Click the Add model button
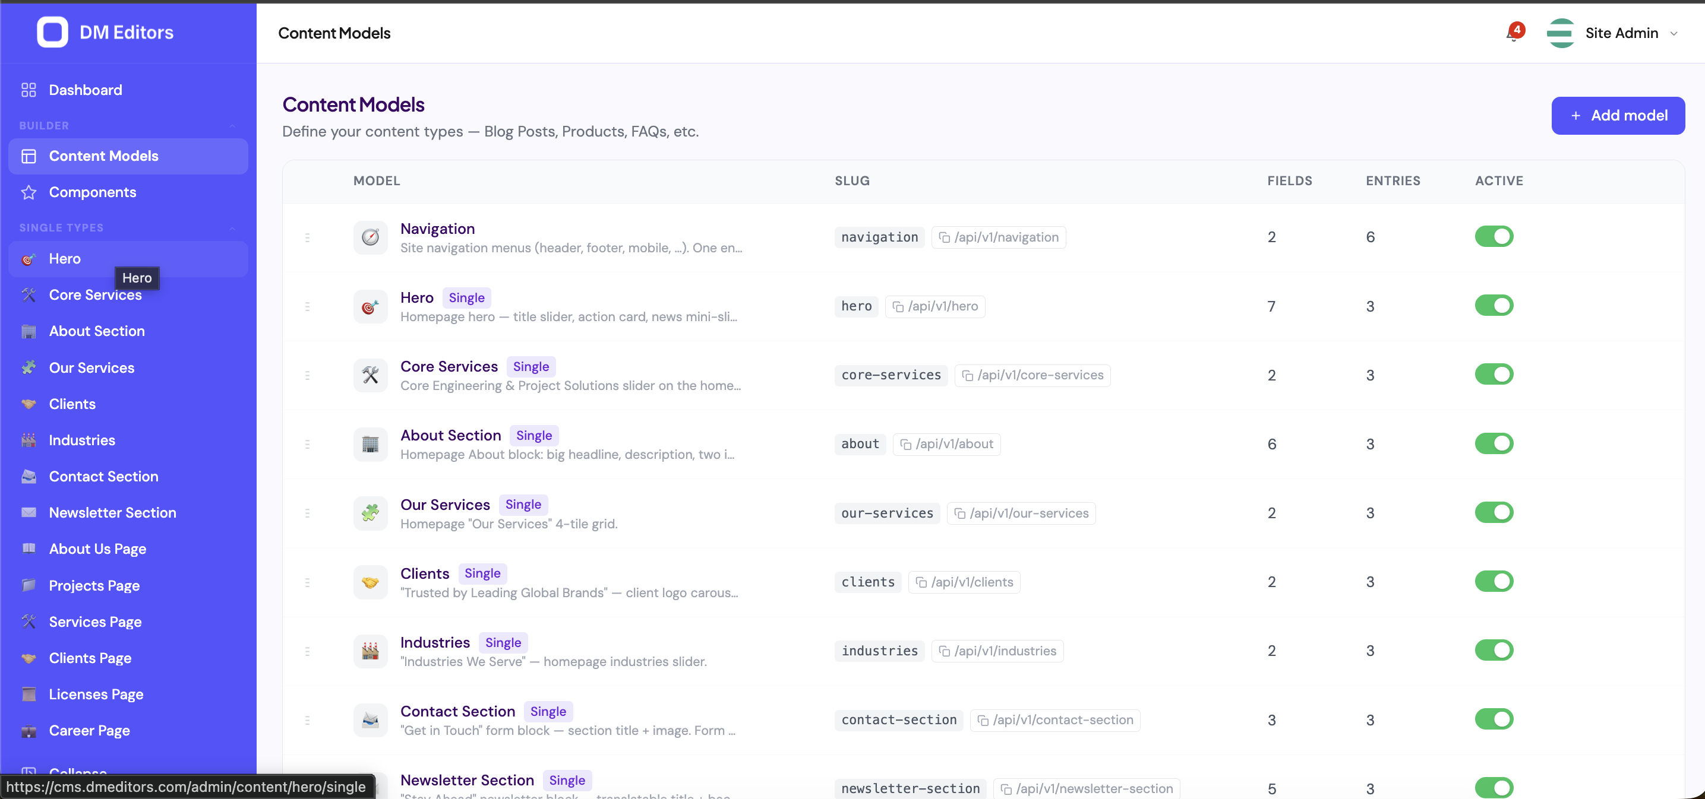 1618,116
